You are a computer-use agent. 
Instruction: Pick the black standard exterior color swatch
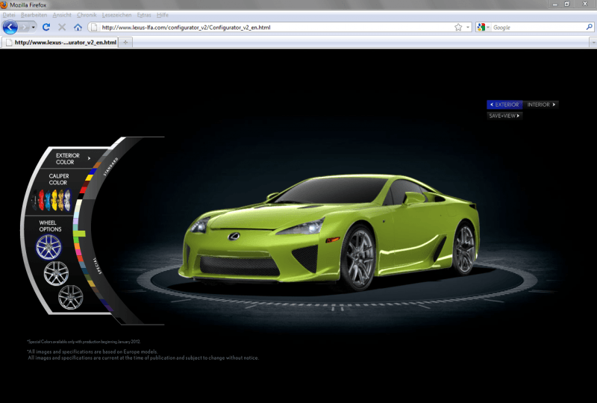[81, 196]
